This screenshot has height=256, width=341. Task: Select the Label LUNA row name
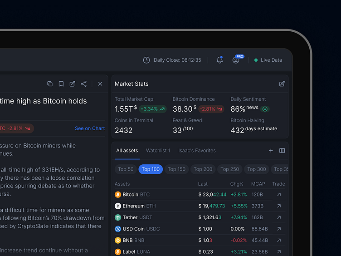point(136,251)
